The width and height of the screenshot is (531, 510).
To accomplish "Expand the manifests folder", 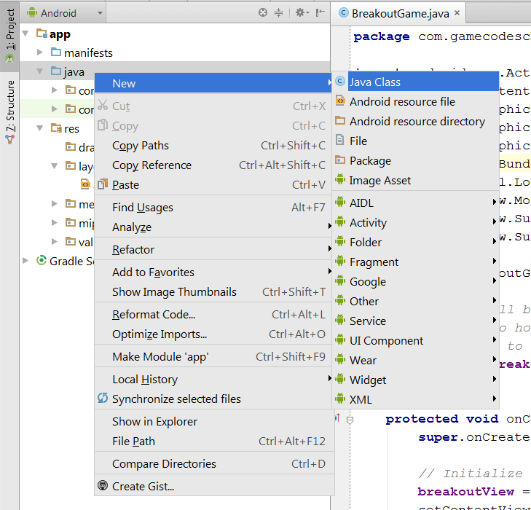I will (x=39, y=52).
